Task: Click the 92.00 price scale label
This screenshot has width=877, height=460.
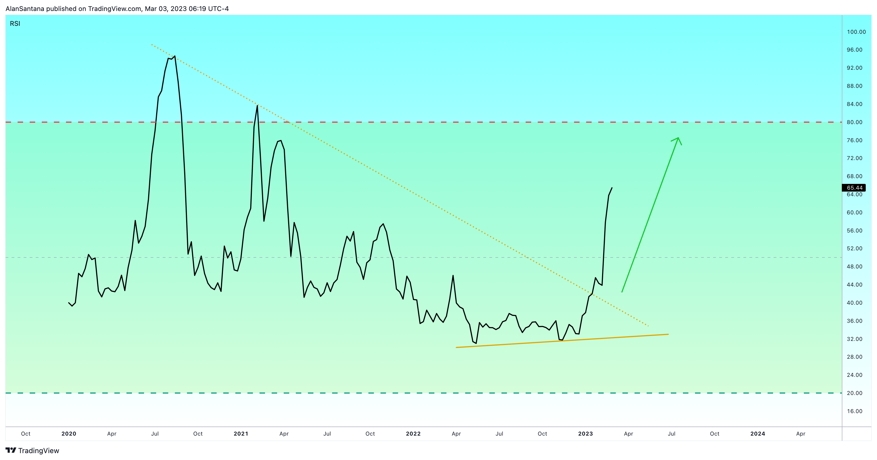Action: pos(854,68)
